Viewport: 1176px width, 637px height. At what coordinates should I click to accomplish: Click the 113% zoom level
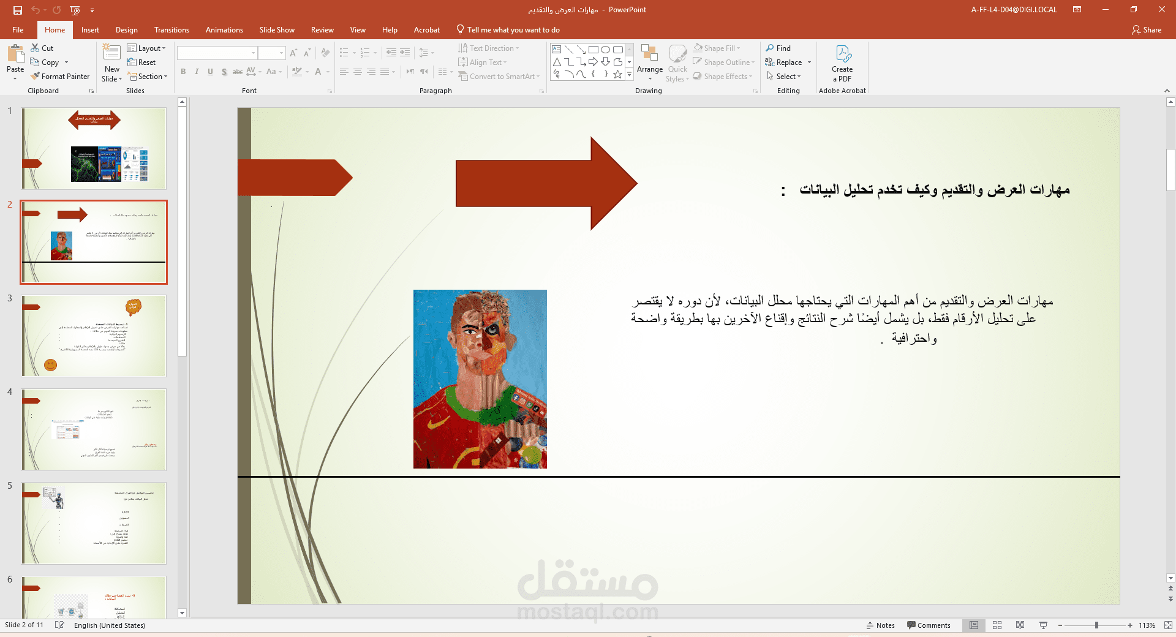click(1147, 625)
